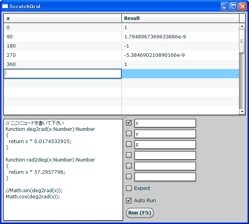
Task: Click the result -1 cell
Action: click(180, 46)
